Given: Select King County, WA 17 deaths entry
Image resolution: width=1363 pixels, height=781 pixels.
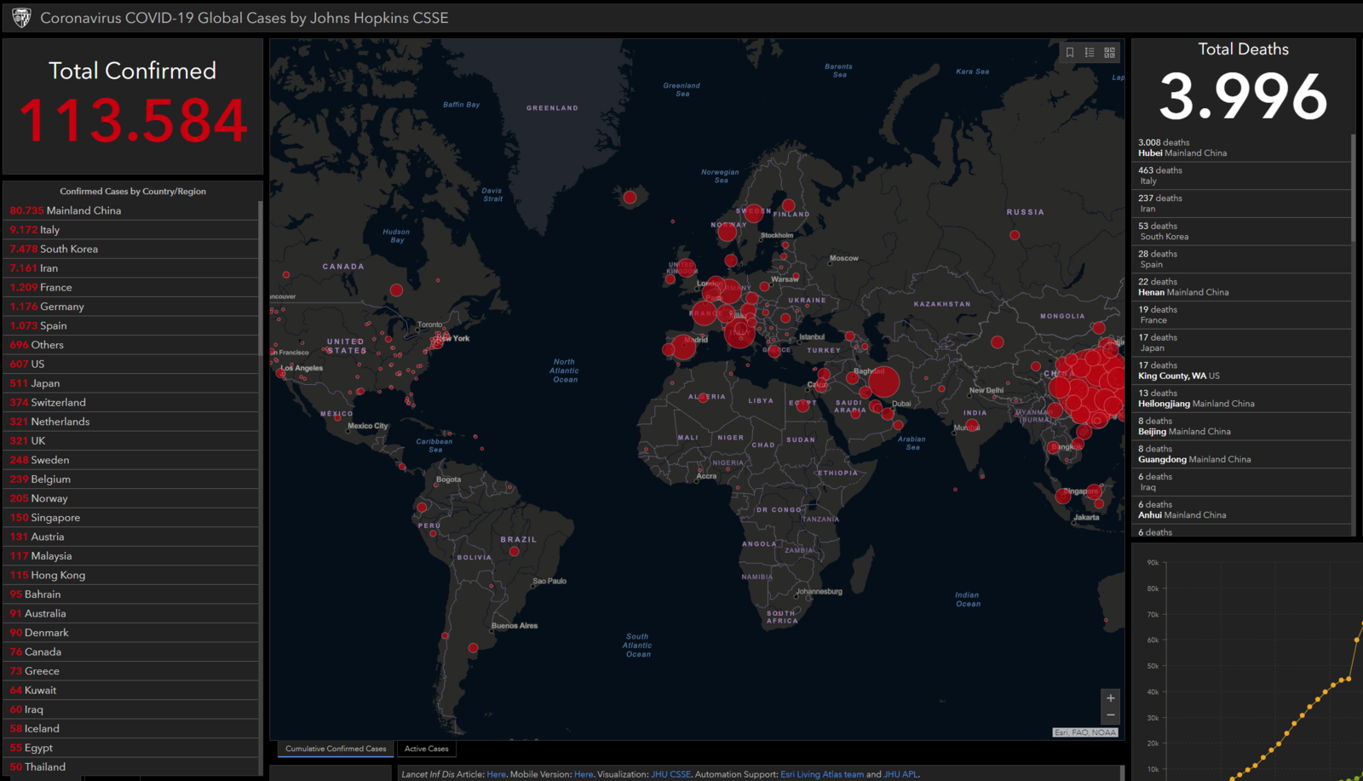Looking at the screenshot, I should click(1242, 370).
